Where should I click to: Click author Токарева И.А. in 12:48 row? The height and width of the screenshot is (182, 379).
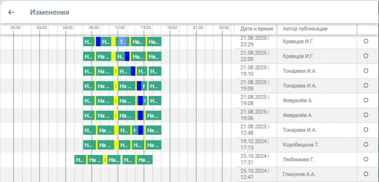(x=300, y=130)
